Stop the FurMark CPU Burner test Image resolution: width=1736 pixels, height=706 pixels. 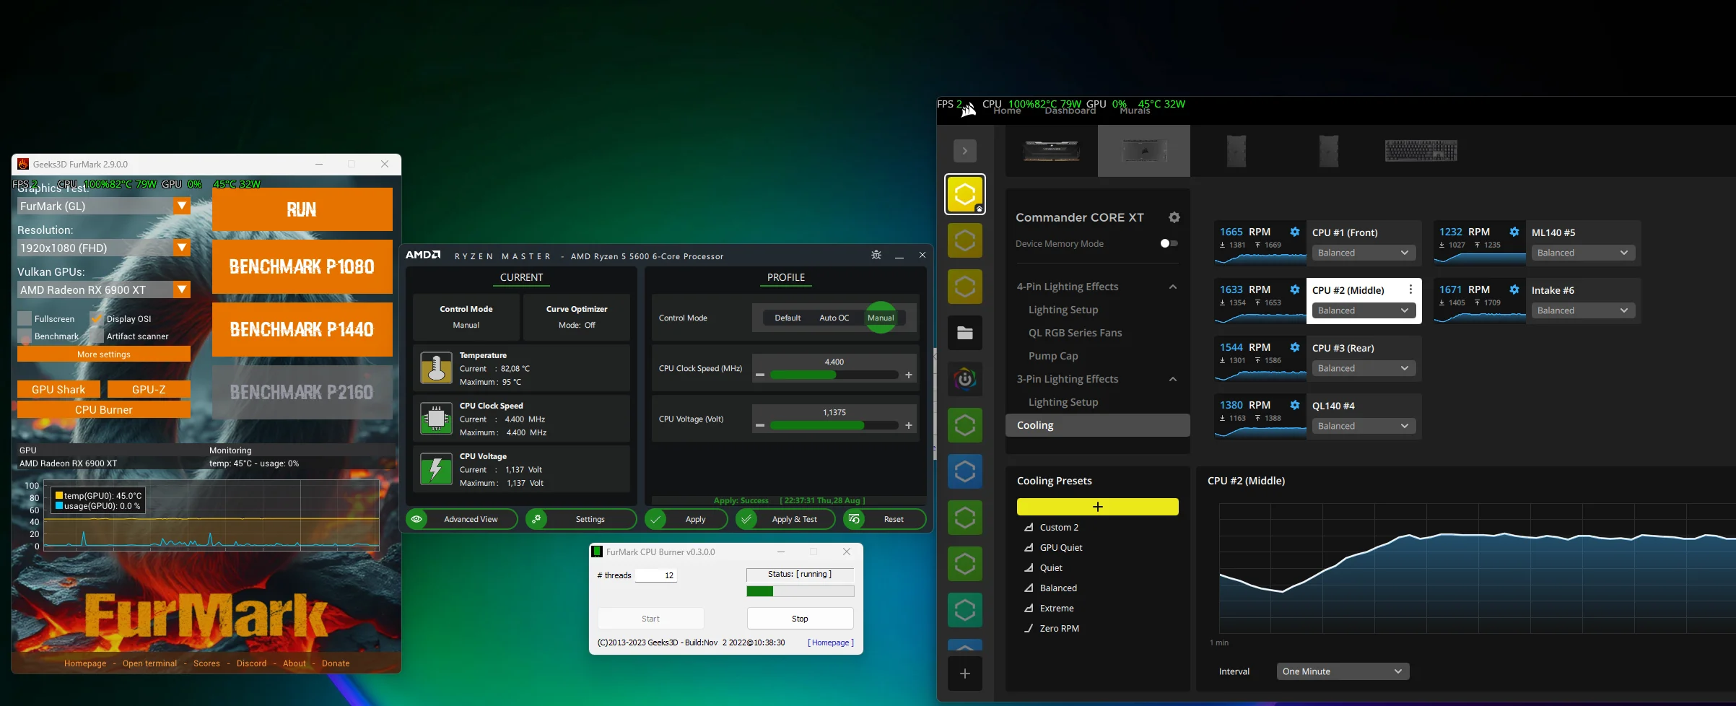[800, 619]
